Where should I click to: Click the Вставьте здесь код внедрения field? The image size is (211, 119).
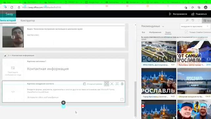[43, 97]
